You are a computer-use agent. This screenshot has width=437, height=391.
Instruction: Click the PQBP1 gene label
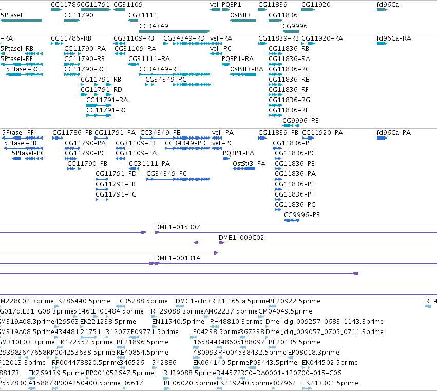[232, 5]
